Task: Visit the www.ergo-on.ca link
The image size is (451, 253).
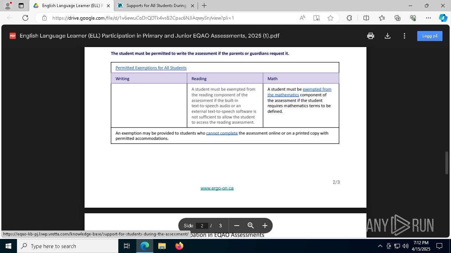Action: [217, 188]
